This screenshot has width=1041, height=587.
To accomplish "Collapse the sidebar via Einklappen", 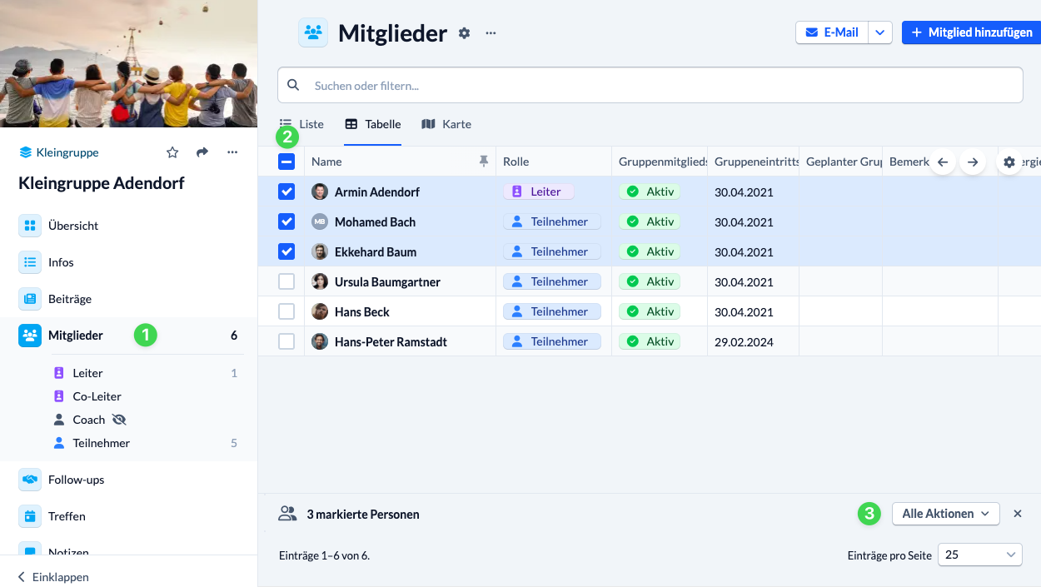I will coord(53,577).
